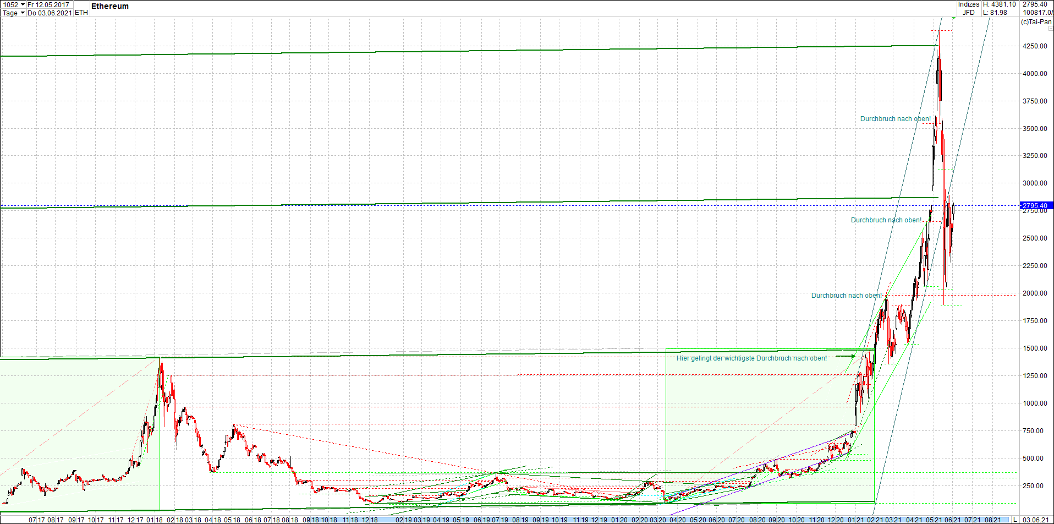Screen dimensions: 1054x524
Task: Open the Tage timeframe dropdown
Action: pyautogui.click(x=9, y=13)
